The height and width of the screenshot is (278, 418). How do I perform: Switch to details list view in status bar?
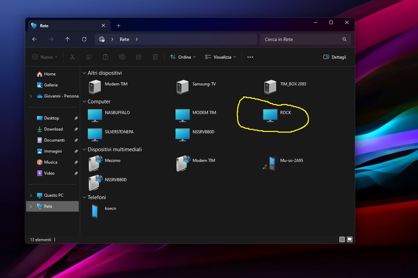click(342, 239)
